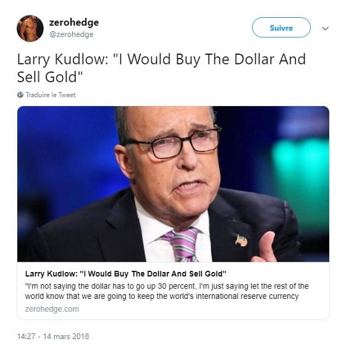Click the pointing hand in the photo
This screenshot has height=348, width=351.
point(264,247)
